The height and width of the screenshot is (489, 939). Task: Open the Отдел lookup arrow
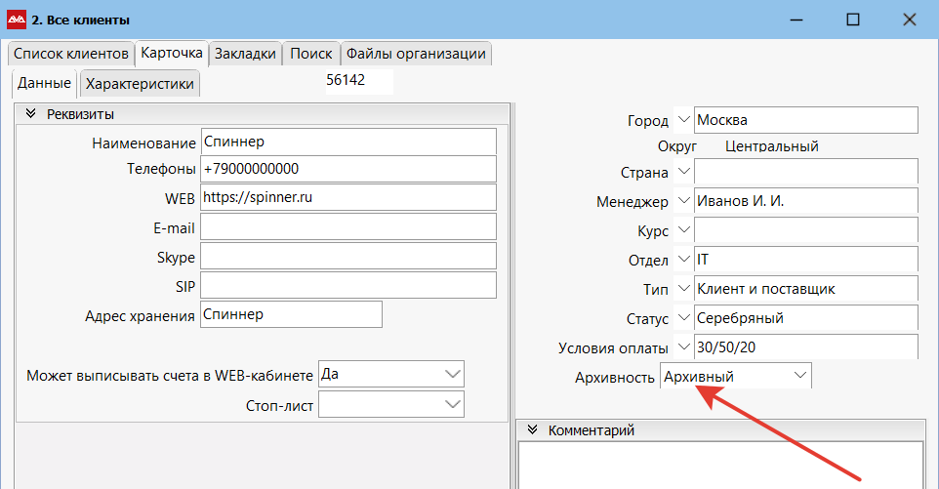pos(683,260)
